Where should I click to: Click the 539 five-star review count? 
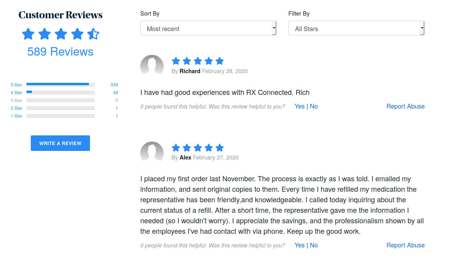coord(114,85)
